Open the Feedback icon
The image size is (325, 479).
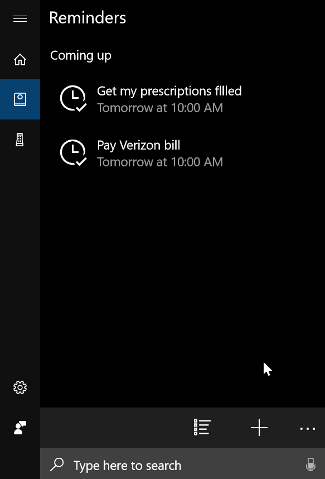pyautogui.click(x=20, y=428)
